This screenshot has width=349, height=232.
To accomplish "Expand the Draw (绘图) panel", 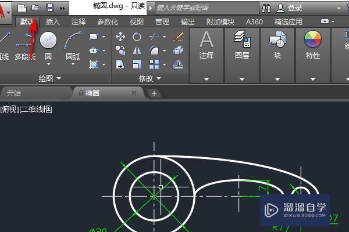I will [x=49, y=78].
